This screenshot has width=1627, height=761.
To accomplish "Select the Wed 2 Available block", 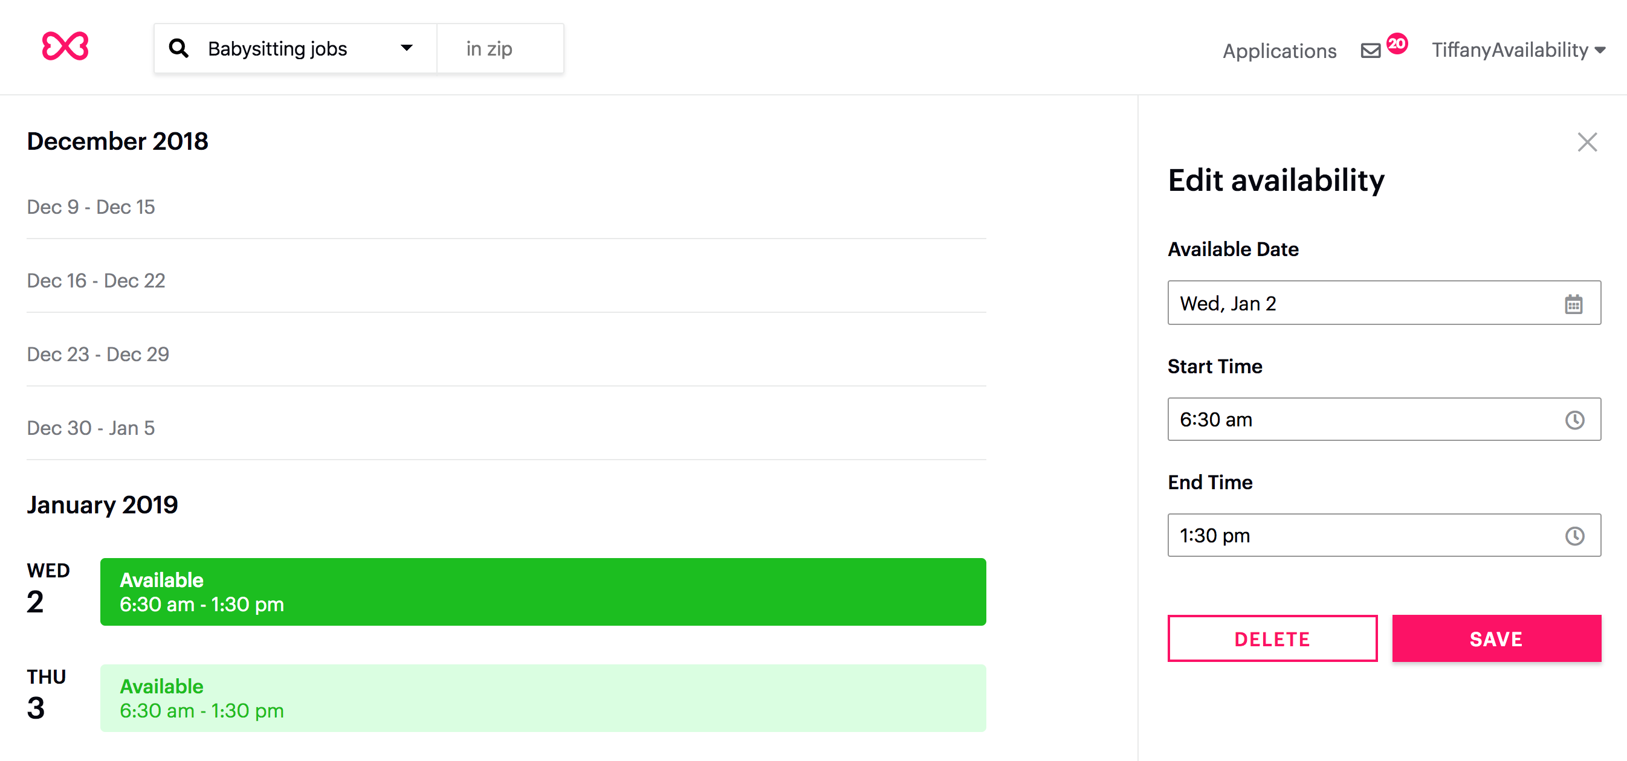I will (543, 591).
